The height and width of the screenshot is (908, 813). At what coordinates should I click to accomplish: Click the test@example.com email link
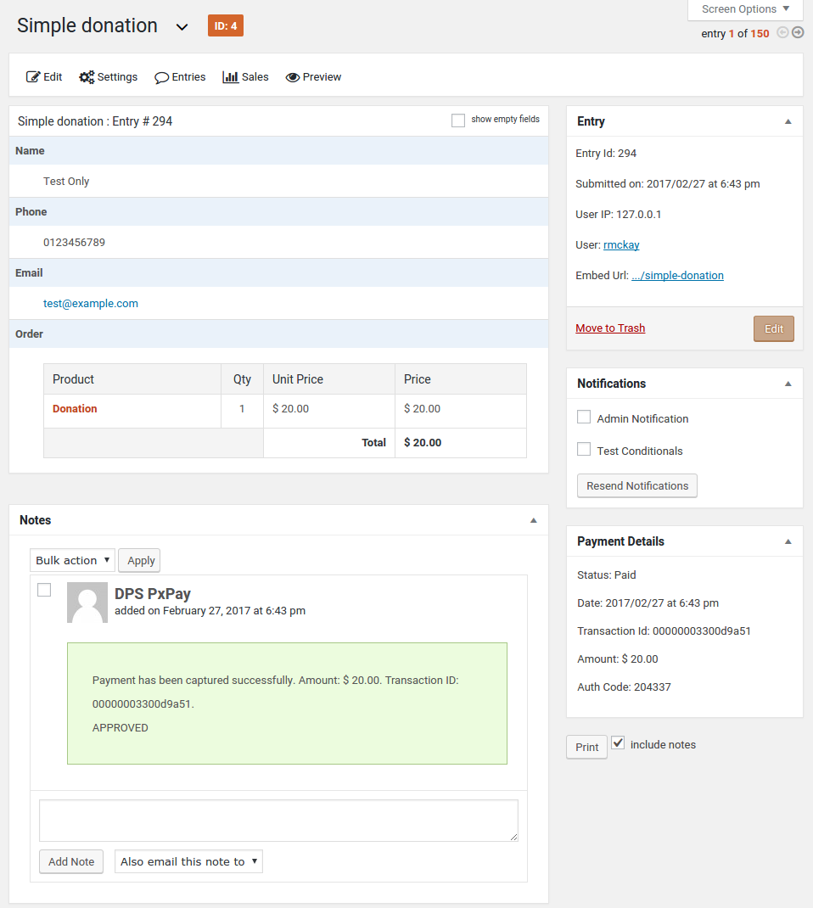(91, 304)
